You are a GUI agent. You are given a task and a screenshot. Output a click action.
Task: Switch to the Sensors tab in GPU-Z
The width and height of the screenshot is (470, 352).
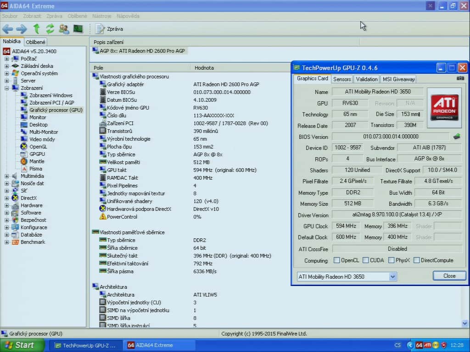point(341,79)
